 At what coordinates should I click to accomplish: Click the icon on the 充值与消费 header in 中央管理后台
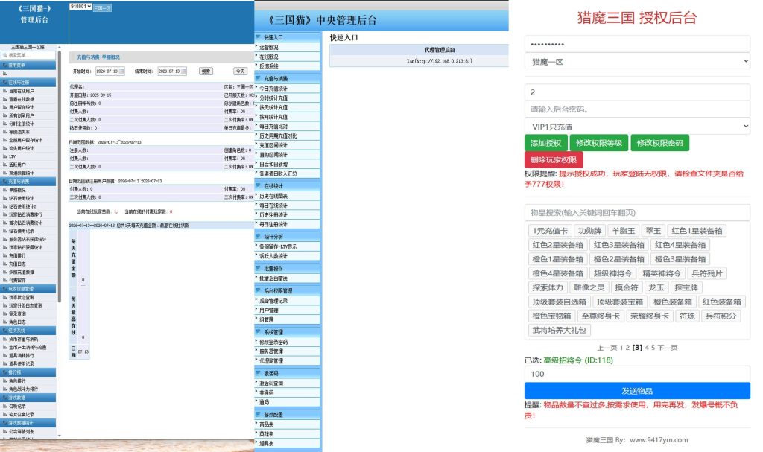point(259,78)
